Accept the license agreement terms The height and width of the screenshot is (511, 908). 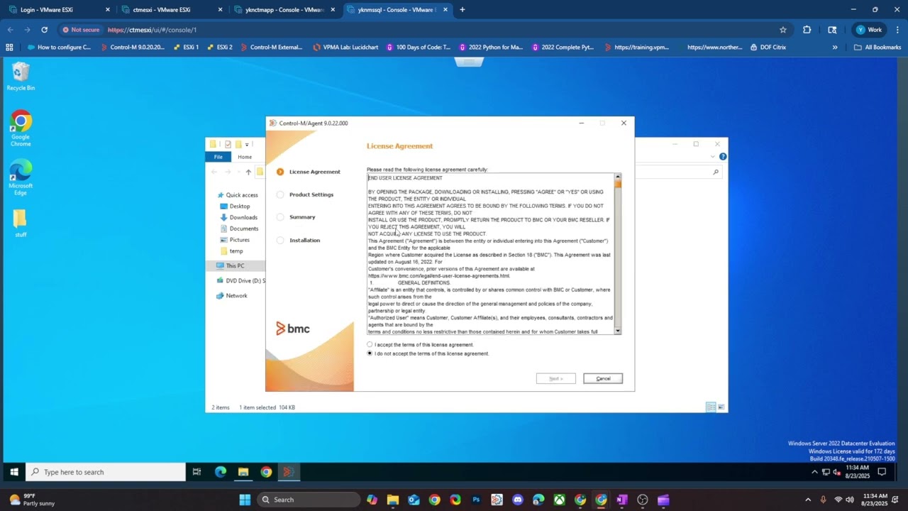click(370, 345)
